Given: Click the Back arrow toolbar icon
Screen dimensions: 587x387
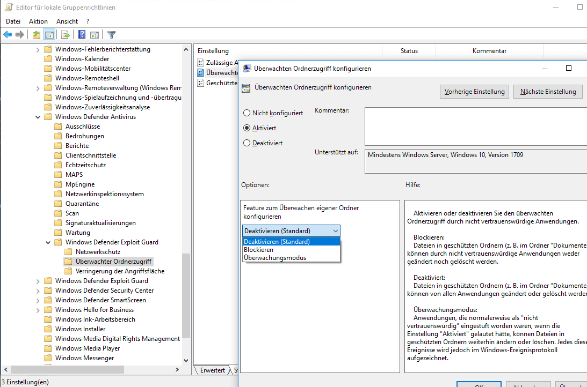Looking at the screenshot, I should coord(8,35).
